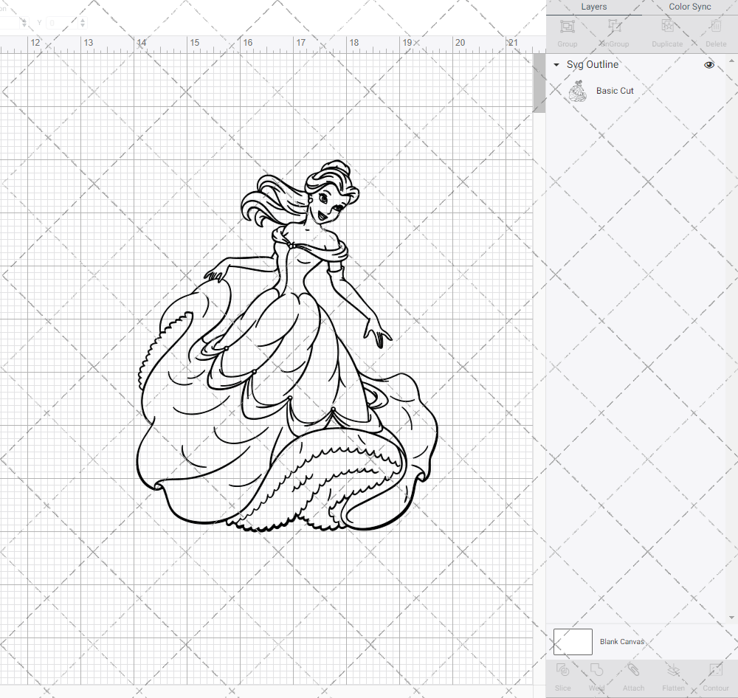738x698 pixels.
Task: Click the Blank Canvas label
Action: click(x=621, y=641)
